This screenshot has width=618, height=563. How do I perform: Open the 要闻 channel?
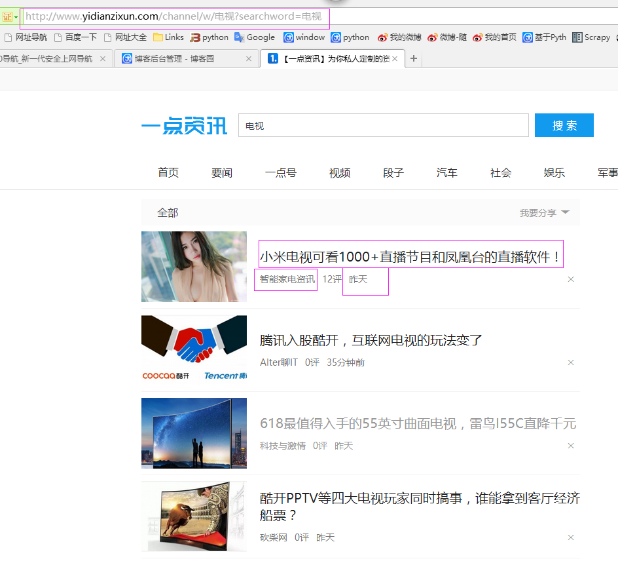222,173
